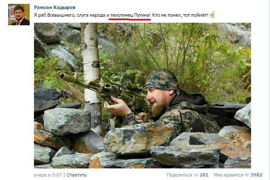Open the attached post photo

pyautogui.click(x=142, y=96)
